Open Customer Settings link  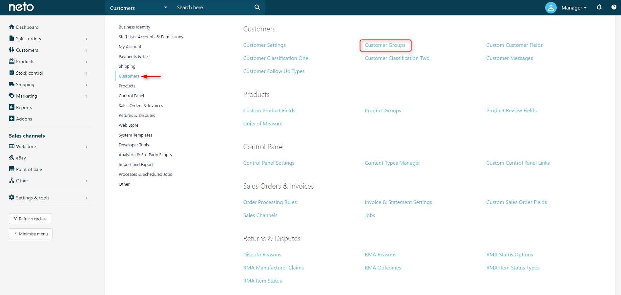pyautogui.click(x=264, y=45)
